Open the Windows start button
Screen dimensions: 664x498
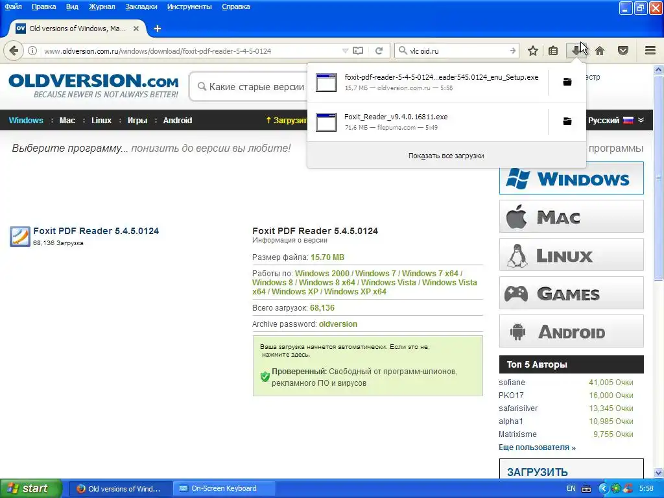[30, 489]
